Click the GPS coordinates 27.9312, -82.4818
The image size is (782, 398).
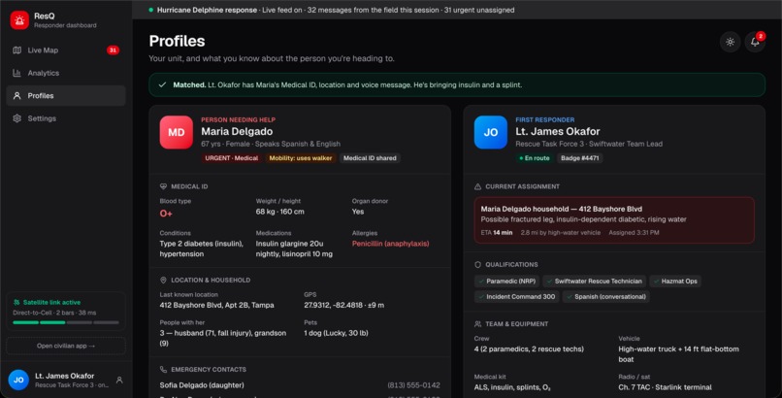(333, 305)
